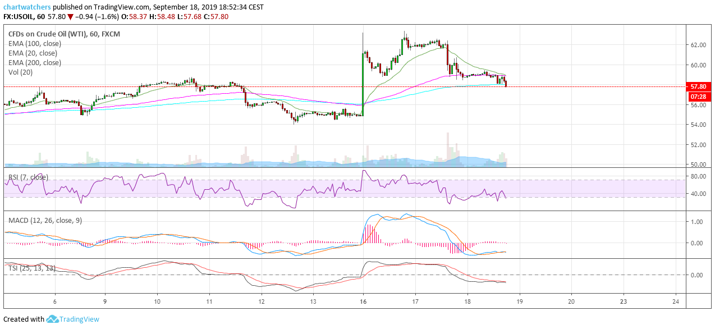Viewport: 715px width, 329px height.
Task: Click date label 10 on time axis
Action: (x=157, y=301)
